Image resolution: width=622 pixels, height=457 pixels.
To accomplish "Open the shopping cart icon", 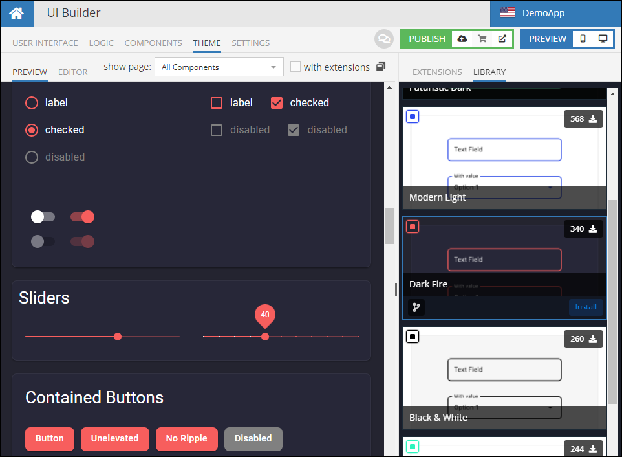I will 482,39.
